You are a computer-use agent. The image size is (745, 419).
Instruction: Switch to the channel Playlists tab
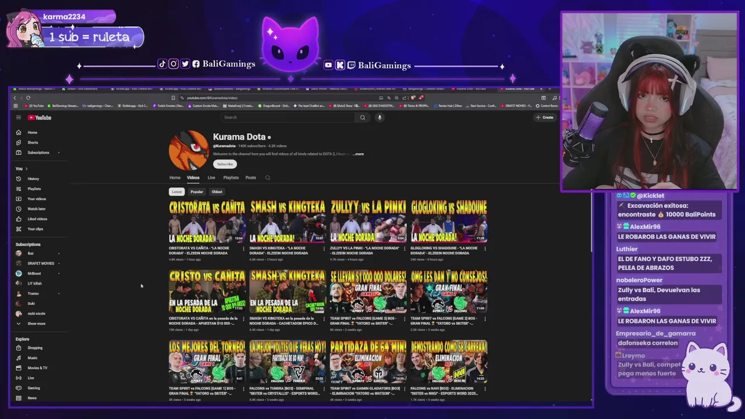[x=231, y=177]
